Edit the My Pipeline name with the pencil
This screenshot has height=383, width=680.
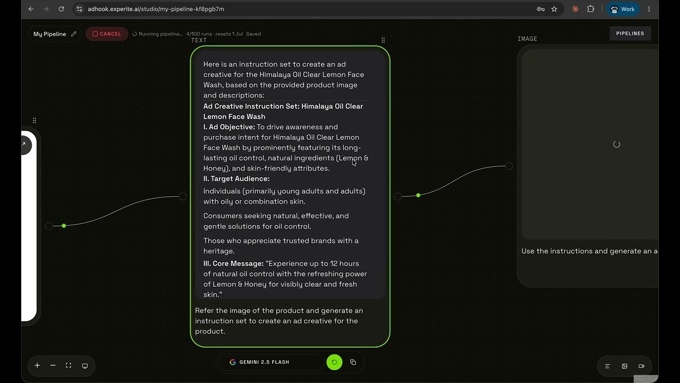pyautogui.click(x=74, y=34)
